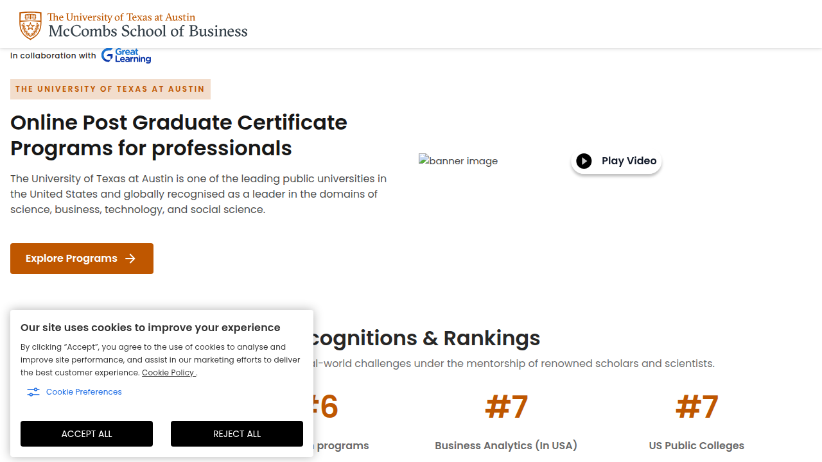Select 'The University of Texas at Austin' badge
Screen dimensions: 822x462
pyautogui.click(x=110, y=89)
